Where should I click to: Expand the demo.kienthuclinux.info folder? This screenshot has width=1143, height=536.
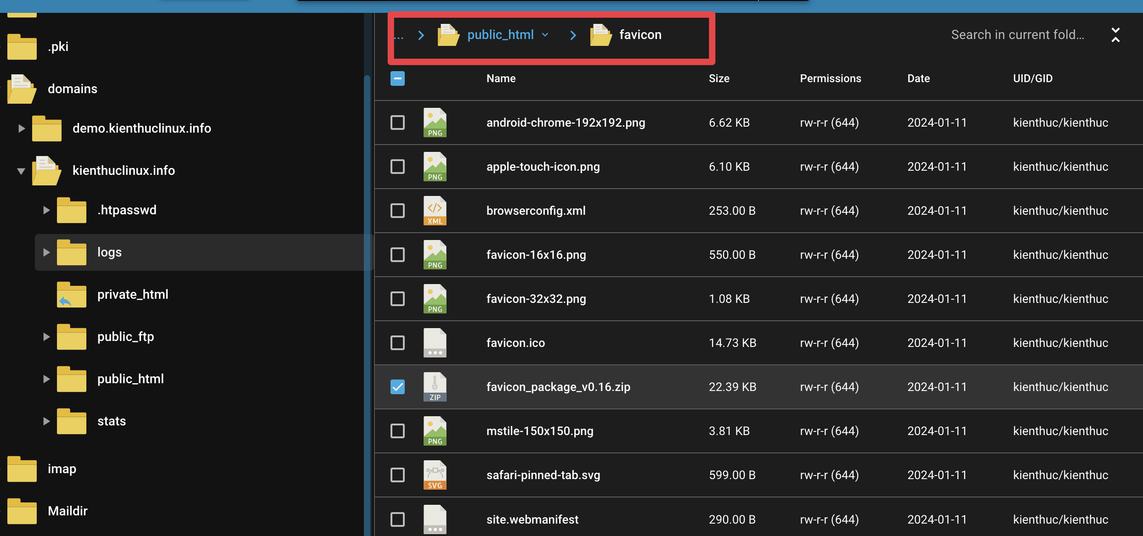click(21, 128)
